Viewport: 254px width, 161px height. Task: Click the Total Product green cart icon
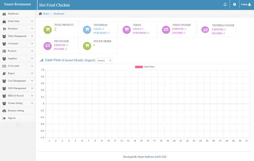coord(47,29)
